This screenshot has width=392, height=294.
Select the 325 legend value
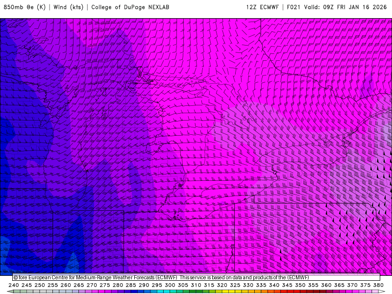235,285
